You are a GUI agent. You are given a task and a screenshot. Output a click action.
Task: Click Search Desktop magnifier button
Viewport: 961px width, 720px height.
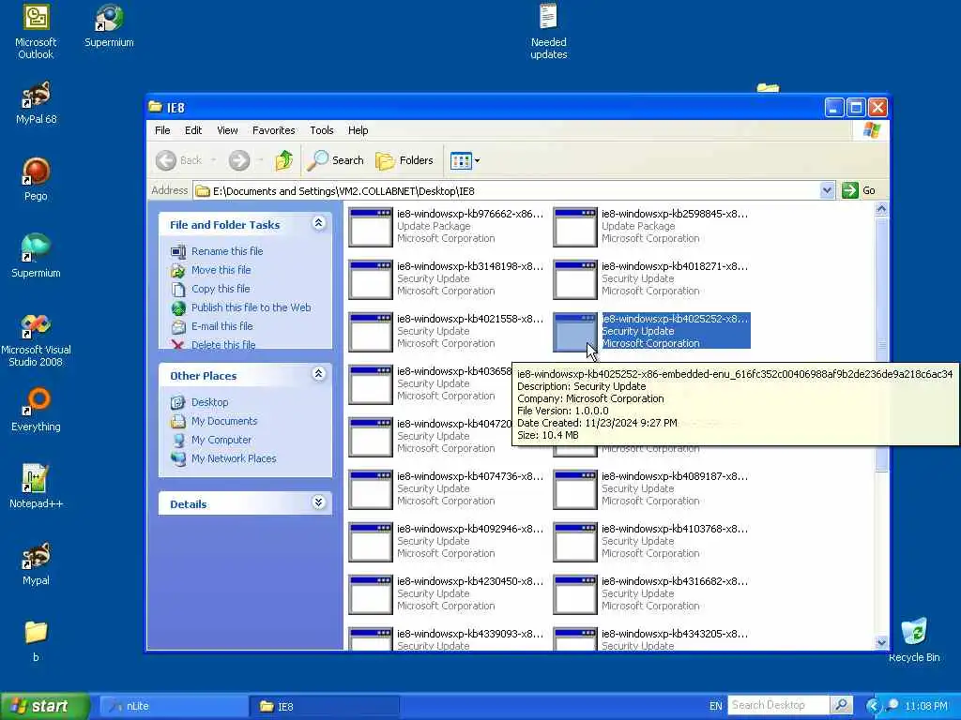pos(842,705)
